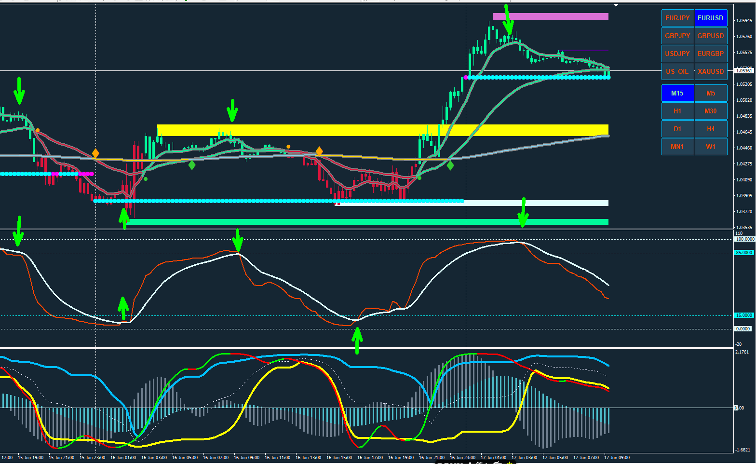Switch chart to D1 timeframe
The width and height of the screenshot is (756, 464).
pyautogui.click(x=677, y=129)
